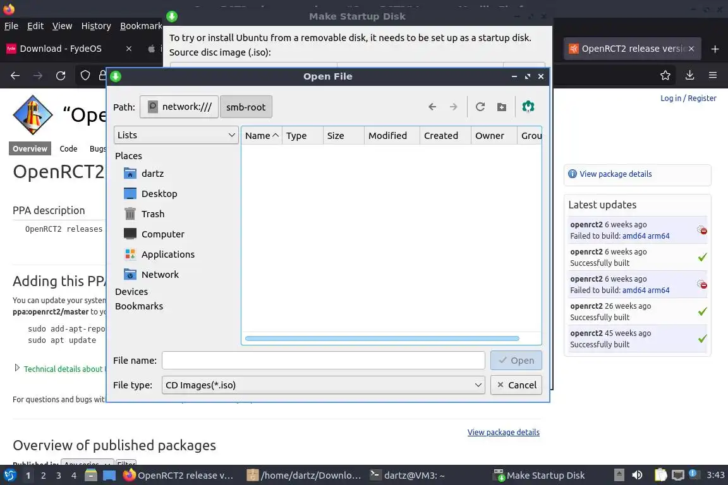Select Launchpad Code tab
The height and width of the screenshot is (485, 728).
pyautogui.click(x=68, y=148)
